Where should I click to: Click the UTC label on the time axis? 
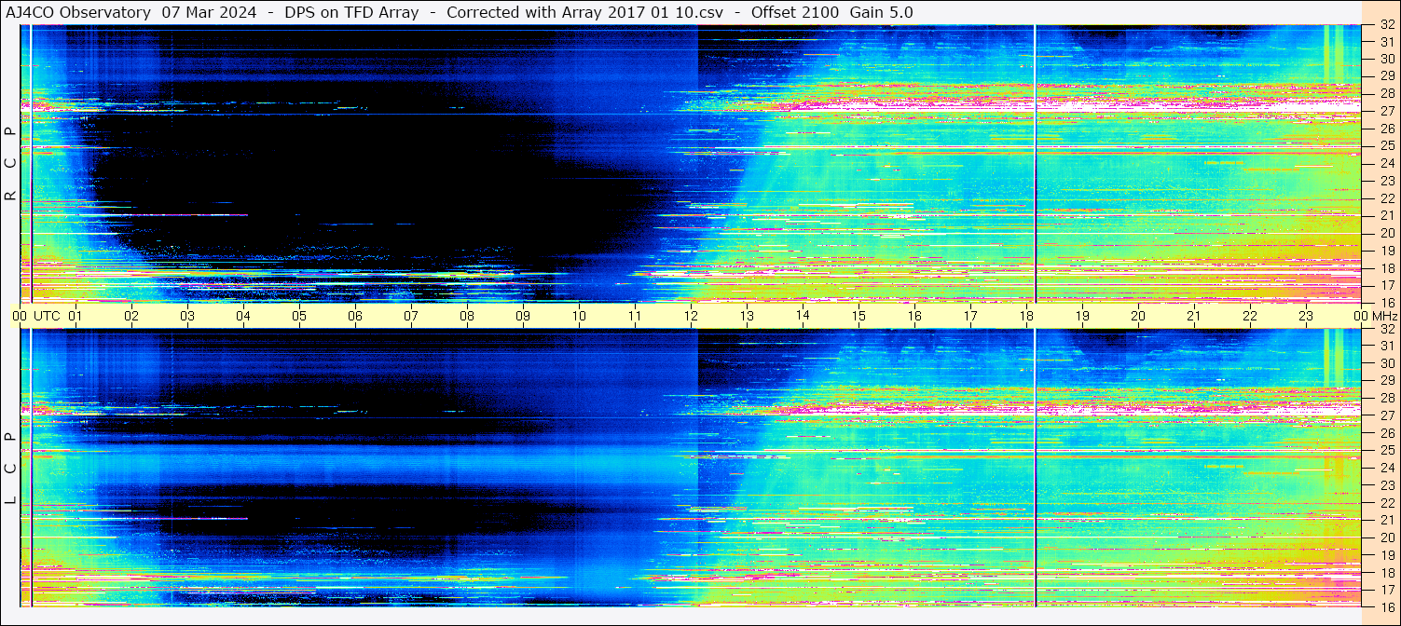coord(47,316)
